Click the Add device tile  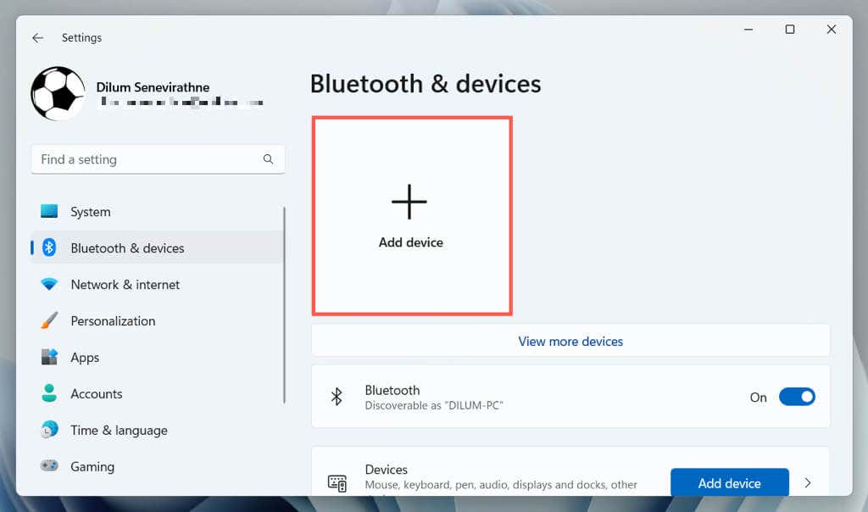click(410, 216)
